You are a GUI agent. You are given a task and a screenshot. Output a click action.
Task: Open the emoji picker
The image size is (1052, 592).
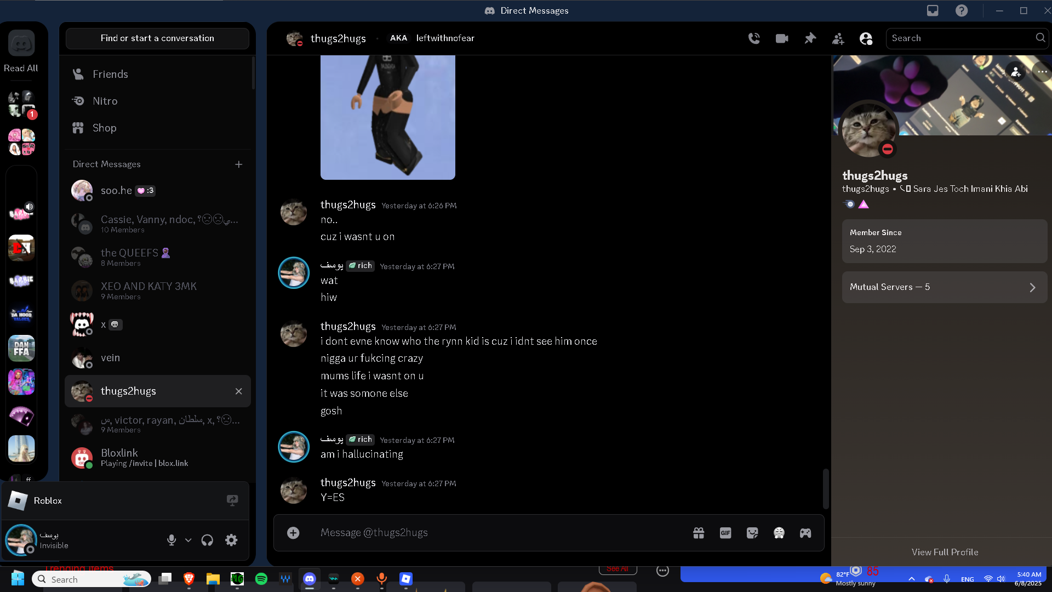click(779, 533)
